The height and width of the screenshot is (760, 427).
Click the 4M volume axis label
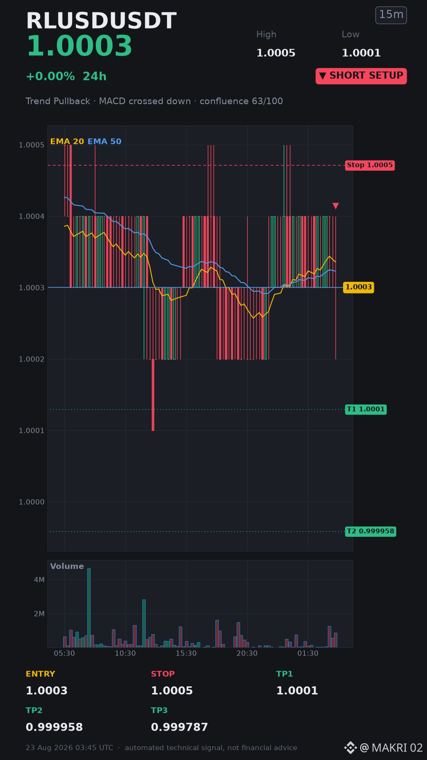(x=39, y=579)
